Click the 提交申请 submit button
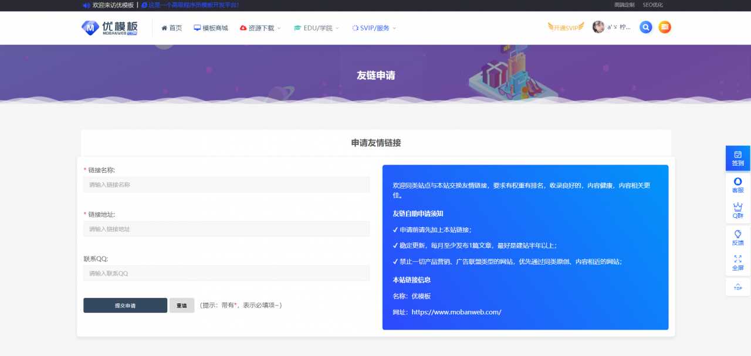Screen dimensions: 751x356 coord(125,305)
